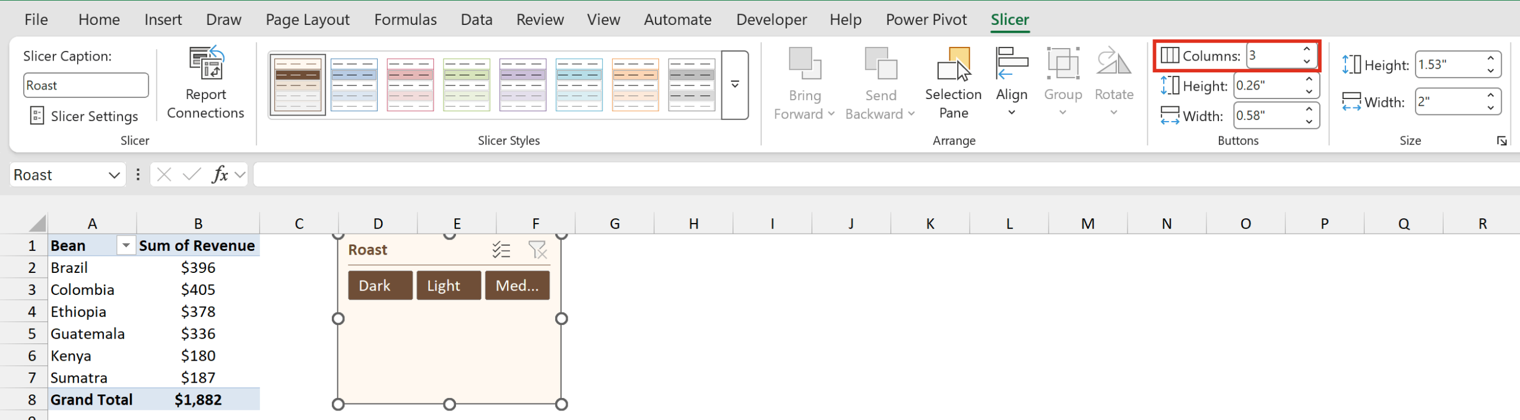Decrease slicer Columns count
Screen dimensions: 1520x420
pyautogui.click(x=1307, y=62)
